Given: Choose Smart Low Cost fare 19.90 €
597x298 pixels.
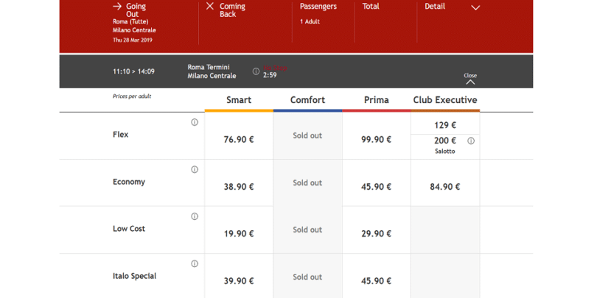Looking at the screenshot, I should click(239, 234).
